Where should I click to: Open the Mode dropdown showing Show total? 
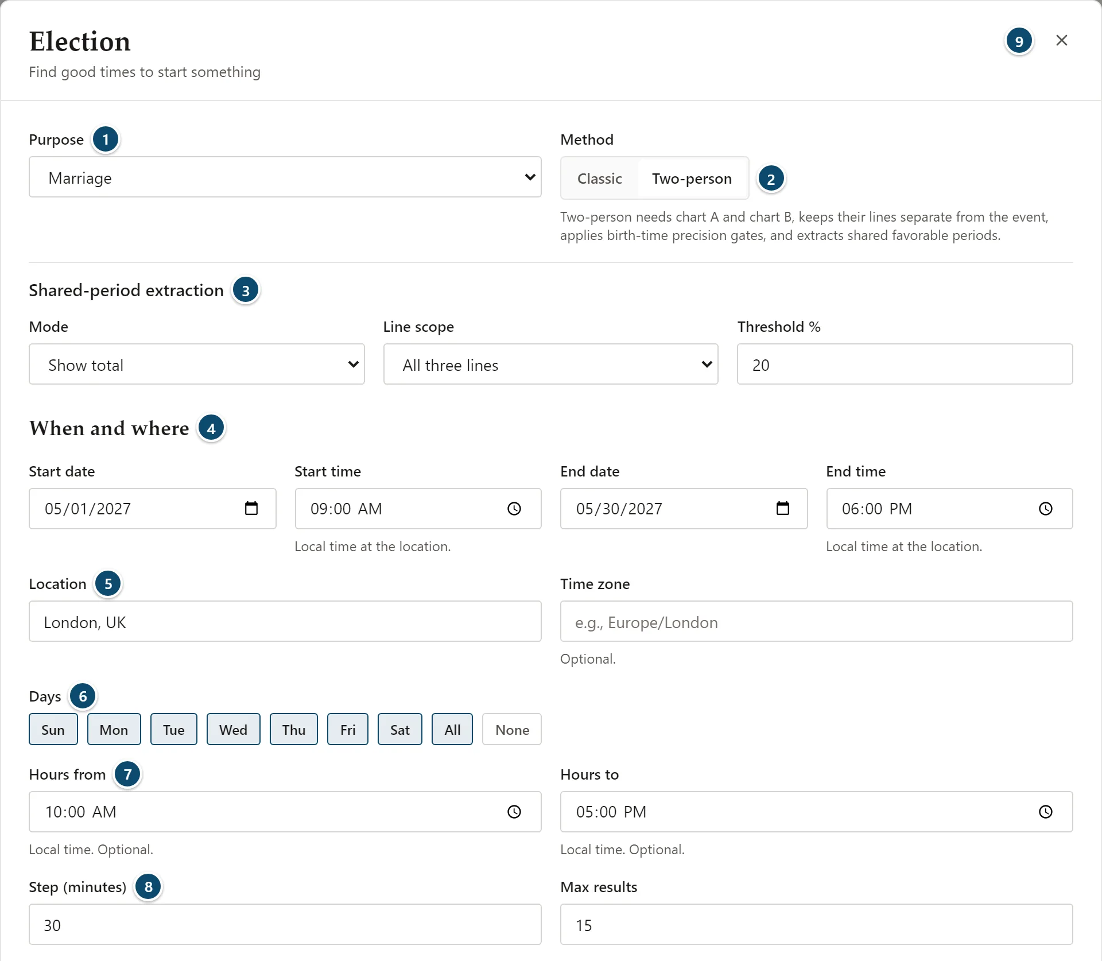point(197,364)
